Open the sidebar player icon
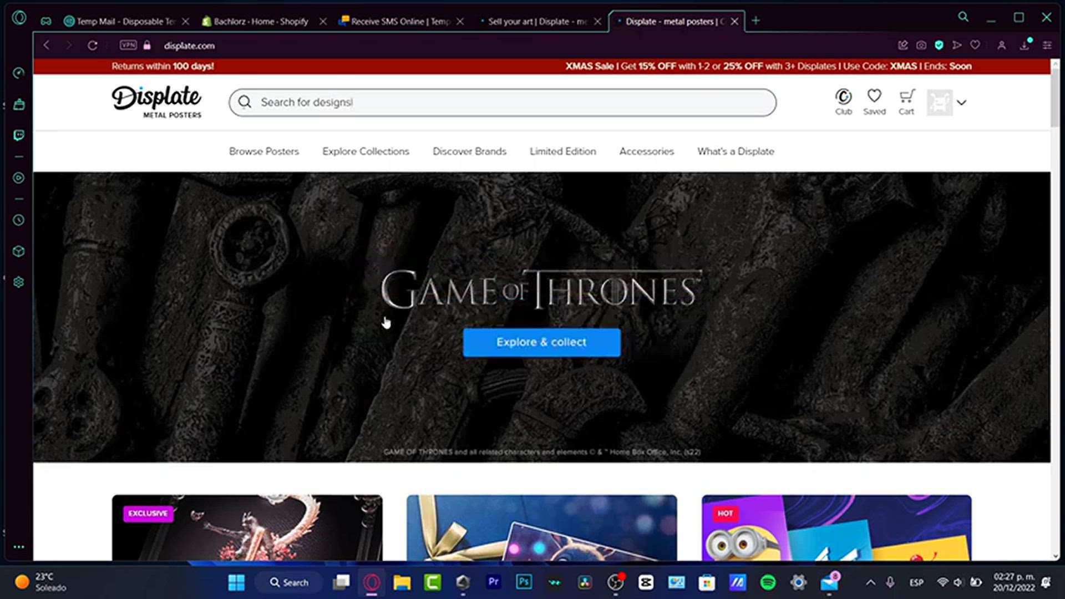The image size is (1065, 599). [18, 178]
